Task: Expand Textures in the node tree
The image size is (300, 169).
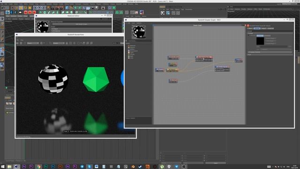Action: pos(132,47)
